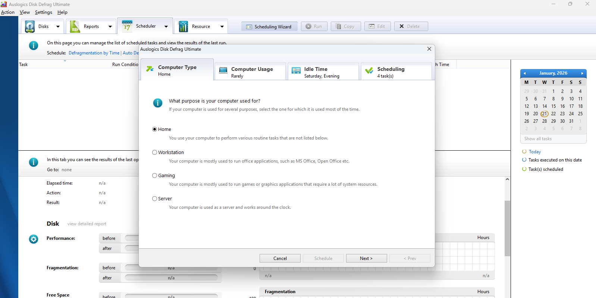This screenshot has height=298, width=596.
Task: Expand the Resource dropdown arrow
Action: pos(222,26)
